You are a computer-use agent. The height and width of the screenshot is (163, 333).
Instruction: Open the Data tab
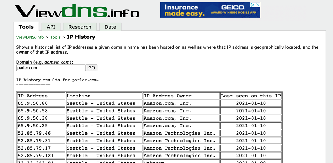coord(110,27)
